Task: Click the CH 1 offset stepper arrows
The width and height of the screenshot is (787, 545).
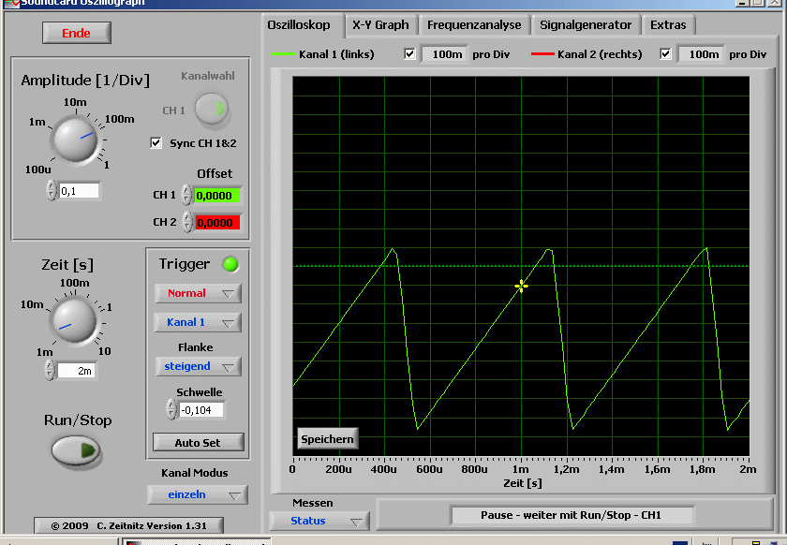Action: point(186,195)
